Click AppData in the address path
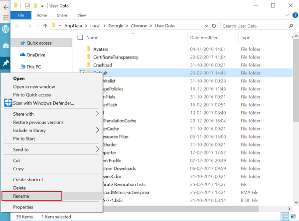This screenshot has width=299, height=221. pyautogui.click(x=73, y=26)
